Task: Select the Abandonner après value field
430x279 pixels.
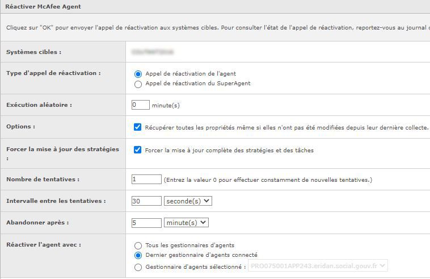Action: click(146, 223)
